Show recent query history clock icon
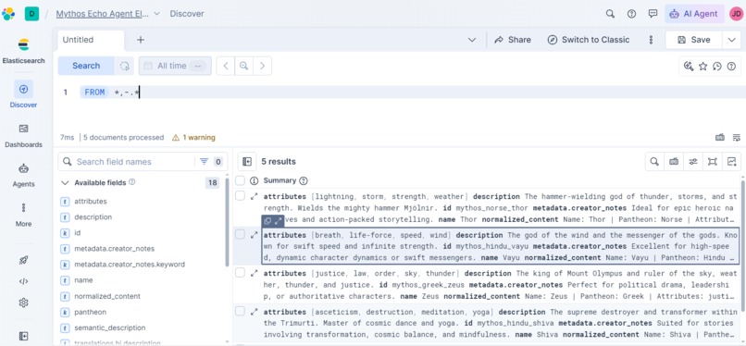The image size is (746, 346). tap(717, 66)
